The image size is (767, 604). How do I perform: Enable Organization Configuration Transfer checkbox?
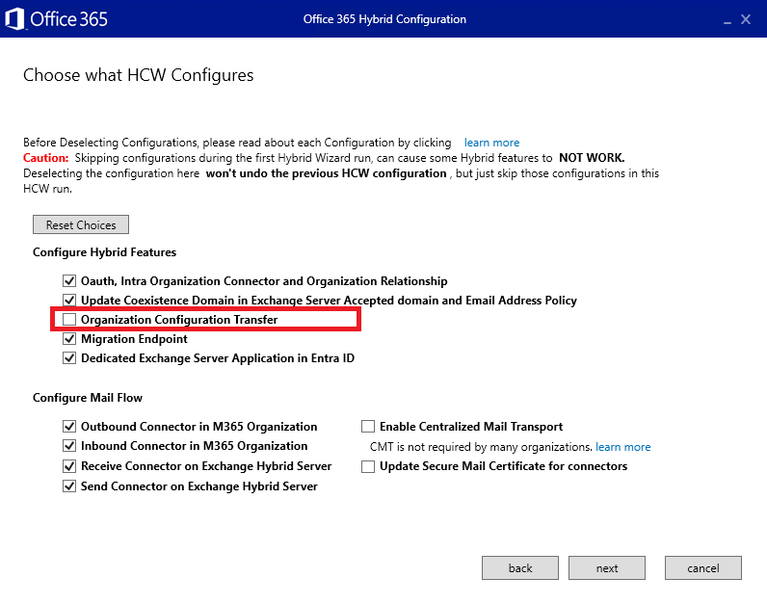(69, 320)
